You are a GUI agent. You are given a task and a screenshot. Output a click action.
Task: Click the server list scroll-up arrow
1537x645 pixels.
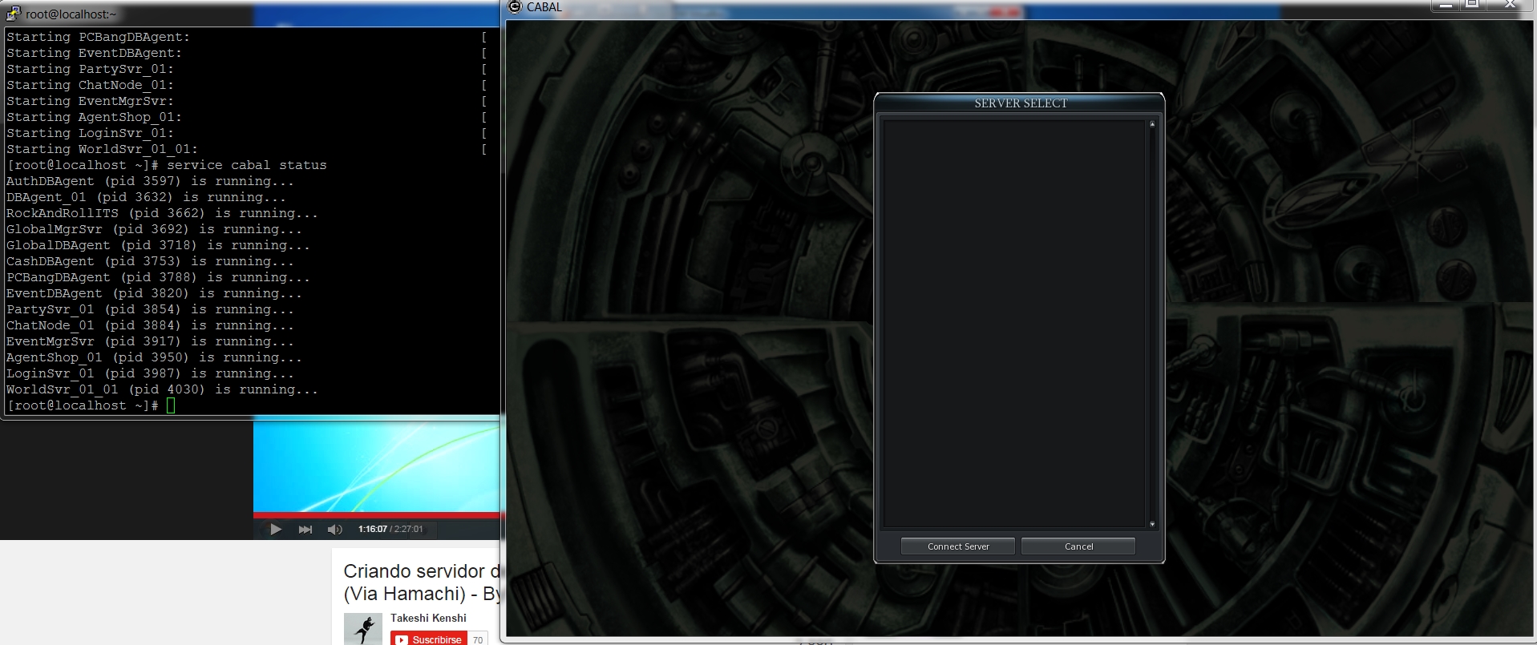(x=1152, y=124)
